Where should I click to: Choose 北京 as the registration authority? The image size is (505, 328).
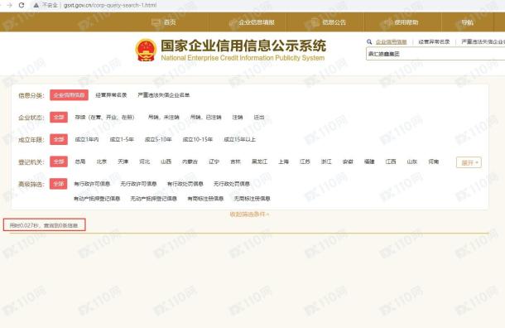pos(102,162)
